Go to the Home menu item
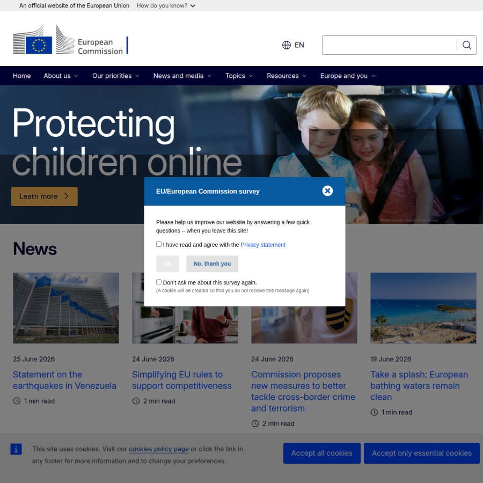 coord(22,76)
